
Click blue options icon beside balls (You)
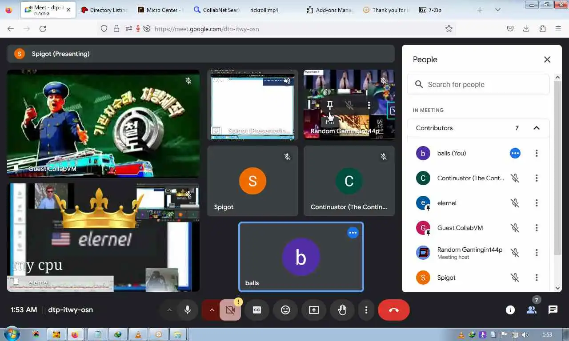click(515, 153)
